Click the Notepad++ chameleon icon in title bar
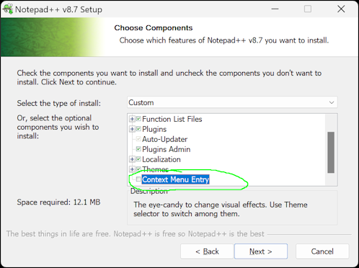359x268 pixels. [x=8, y=9]
